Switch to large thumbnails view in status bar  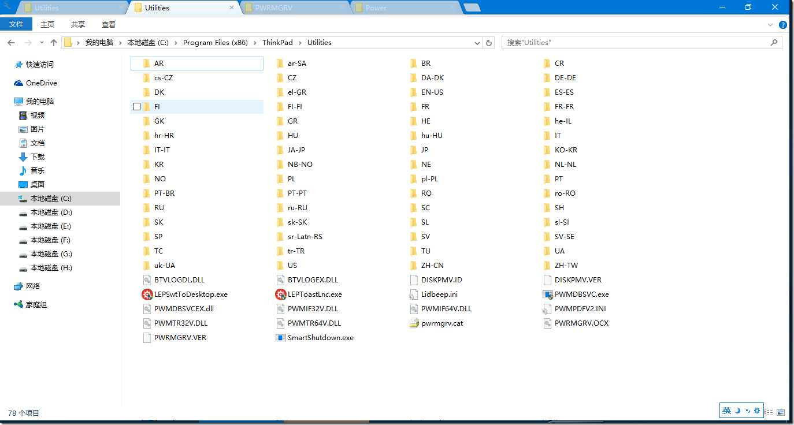pos(781,413)
